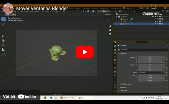Switch to the Shading workspace tab
This screenshot has width=169, height=104.
[78, 9]
